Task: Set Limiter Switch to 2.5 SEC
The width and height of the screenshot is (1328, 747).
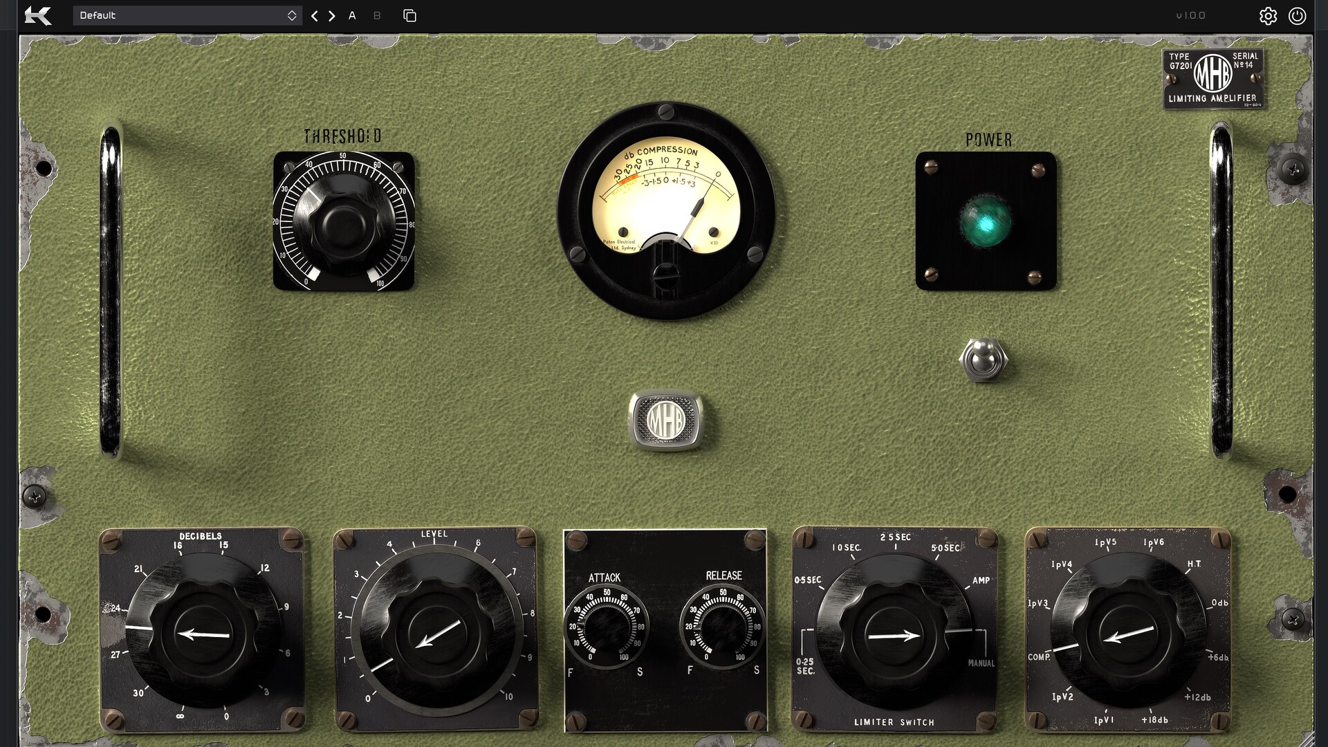Action: (x=896, y=537)
